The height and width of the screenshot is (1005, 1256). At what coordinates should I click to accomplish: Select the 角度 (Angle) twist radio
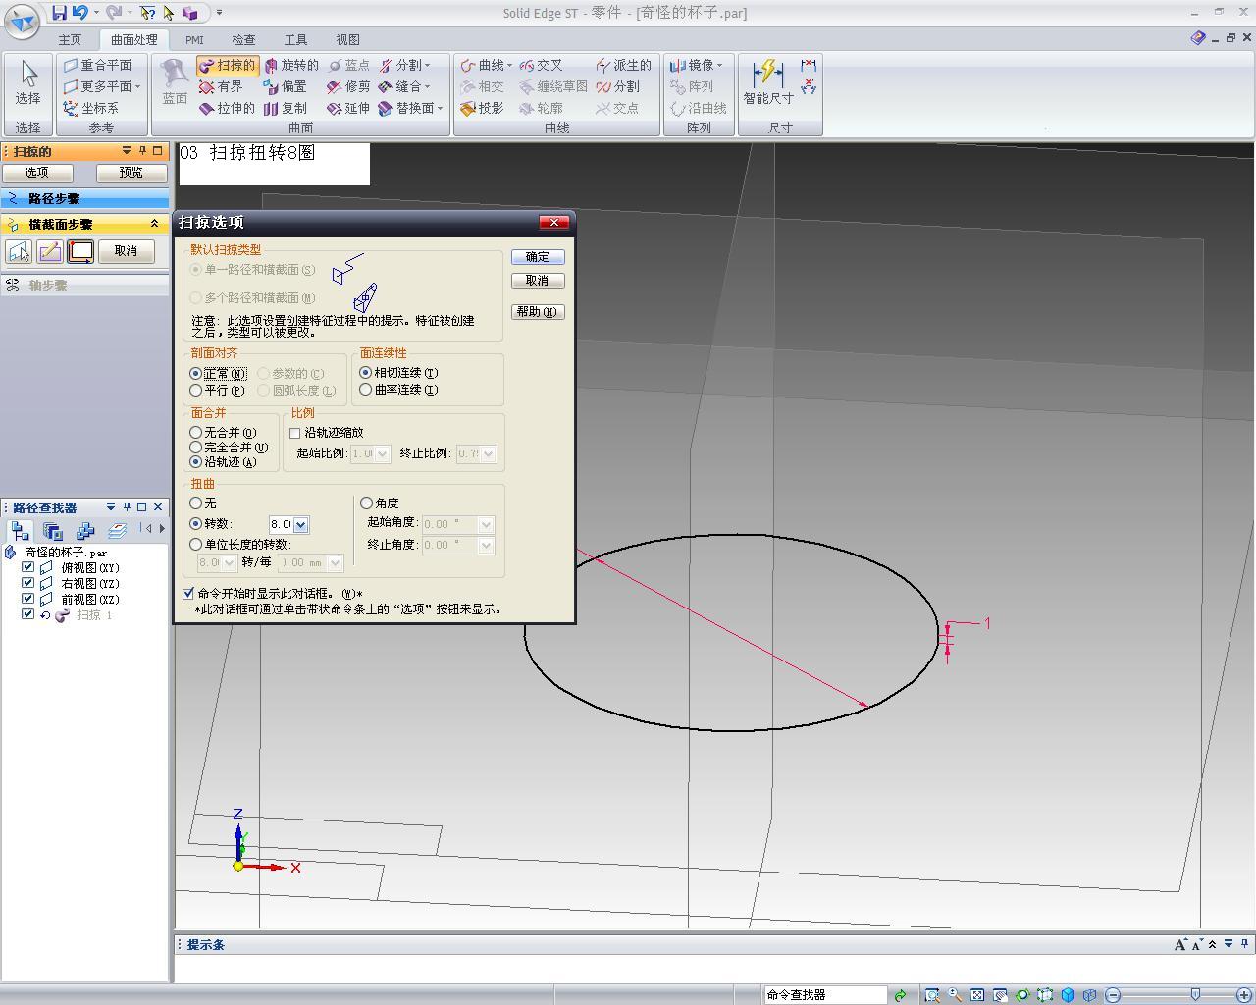(379, 502)
